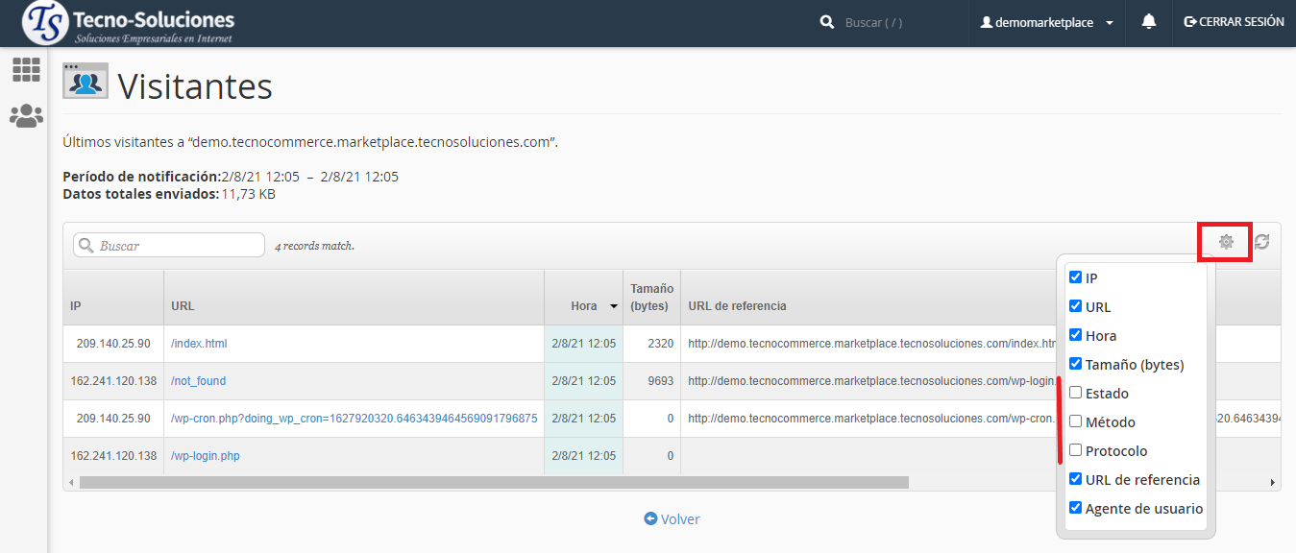Screen dimensions: 1296x553
Task: Open the user manager sidebar icon
Action: [x=26, y=116]
